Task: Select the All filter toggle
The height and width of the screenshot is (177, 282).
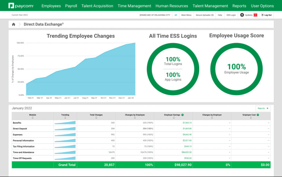Action: click(176, 15)
